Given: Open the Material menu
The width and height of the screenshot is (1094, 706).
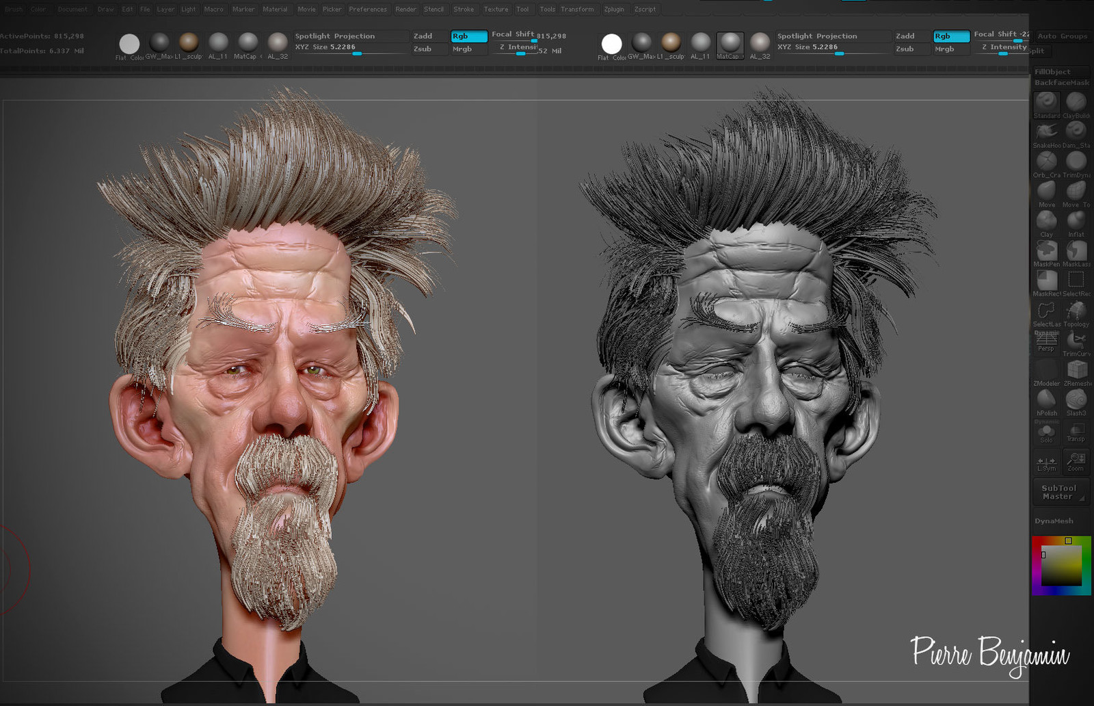Looking at the screenshot, I should tap(275, 10).
